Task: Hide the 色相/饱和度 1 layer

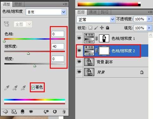Action: 79,38
